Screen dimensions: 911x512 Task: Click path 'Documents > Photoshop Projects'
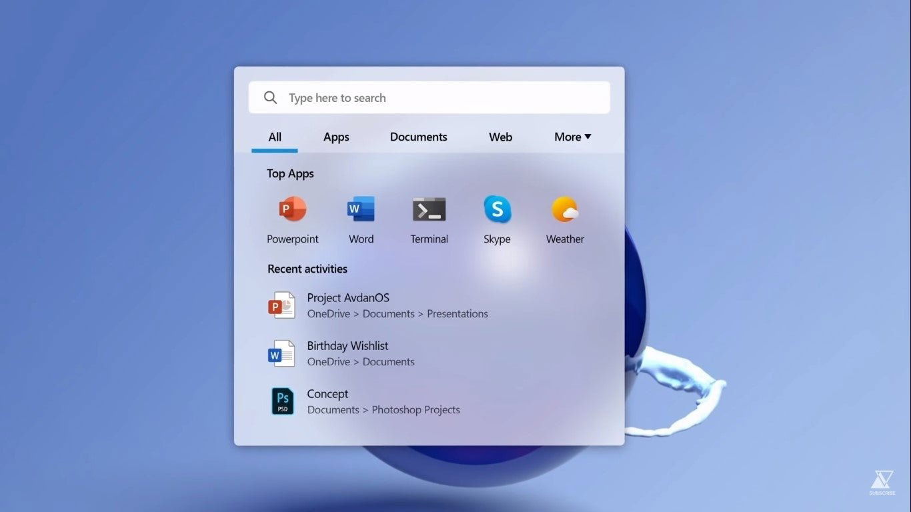(x=383, y=410)
